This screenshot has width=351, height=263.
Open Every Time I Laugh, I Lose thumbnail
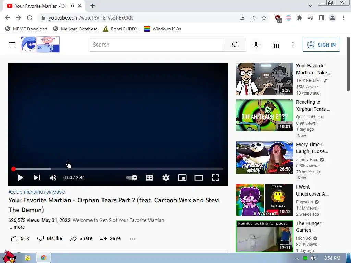264,158
